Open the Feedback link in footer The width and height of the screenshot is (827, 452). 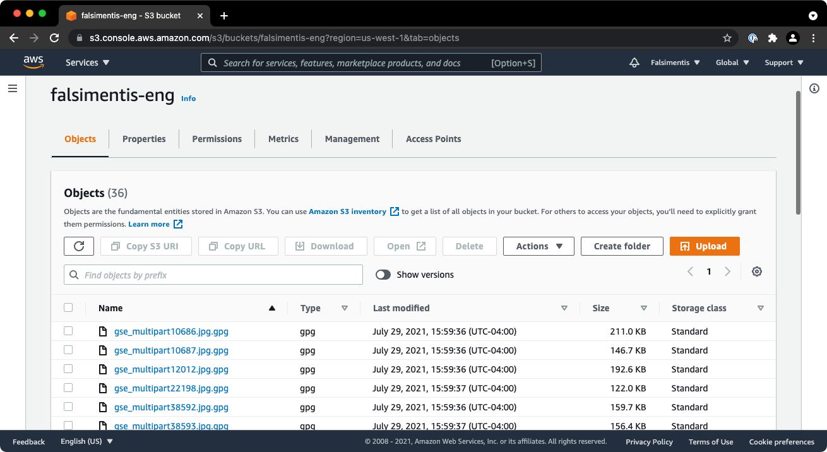point(29,442)
